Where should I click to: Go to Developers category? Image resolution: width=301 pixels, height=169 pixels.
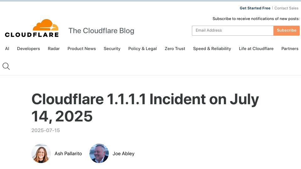[x=29, y=49]
